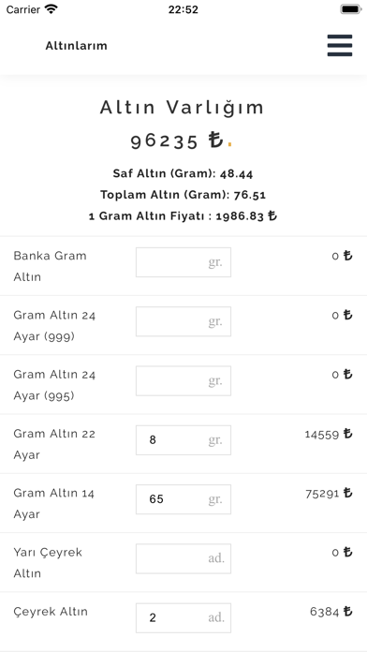Tap the Toplam Altın (Gram) value line
The image size is (367, 652).
click(183, 195)
